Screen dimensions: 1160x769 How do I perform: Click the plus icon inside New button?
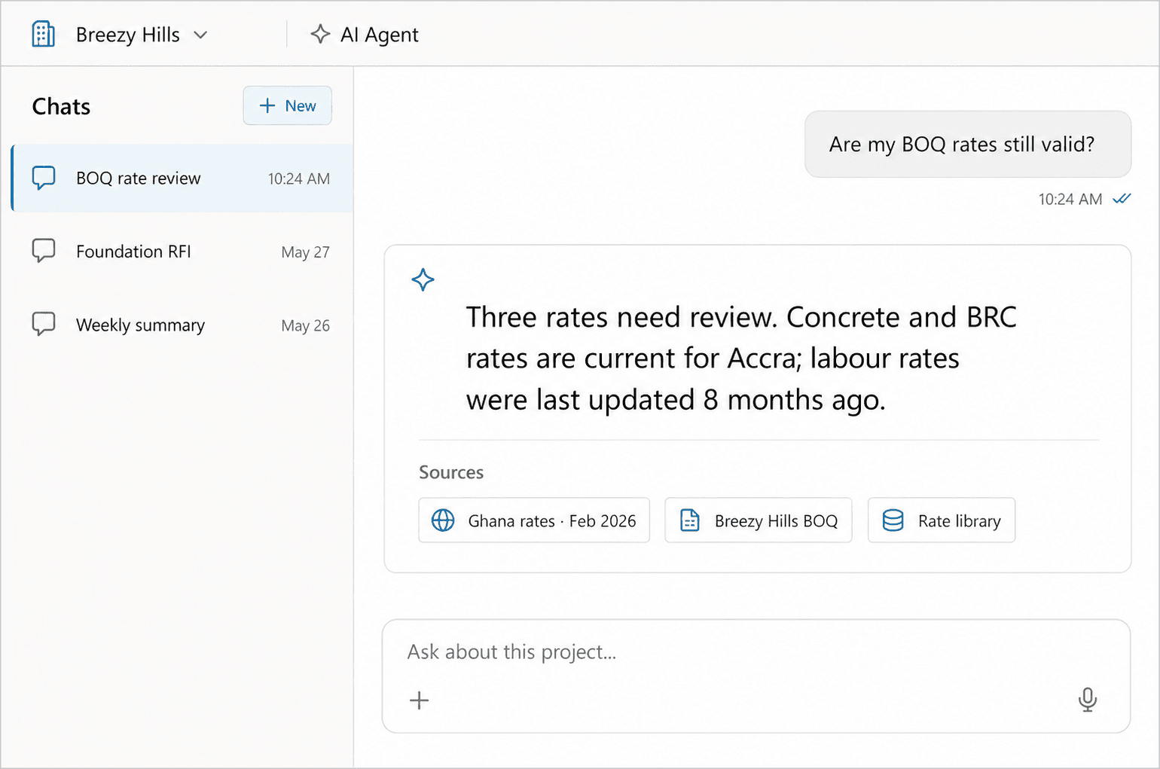267,105
